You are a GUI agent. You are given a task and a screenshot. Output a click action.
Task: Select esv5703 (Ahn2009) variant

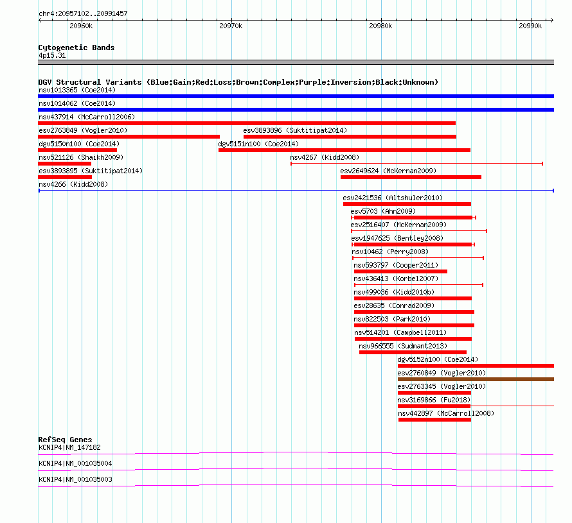[413, 218]
